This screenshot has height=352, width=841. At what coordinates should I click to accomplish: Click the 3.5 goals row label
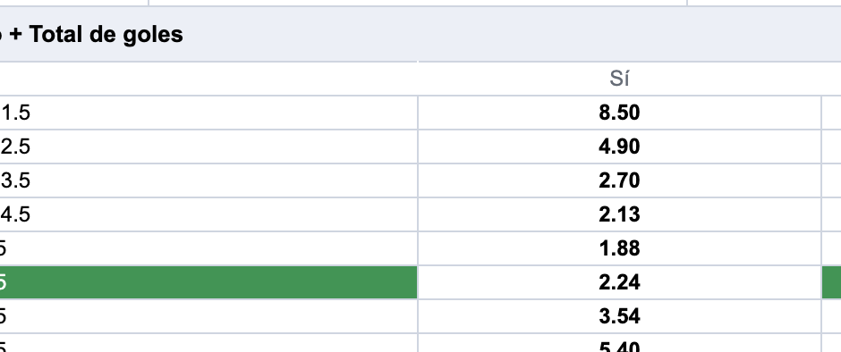[x=208, y=180]
